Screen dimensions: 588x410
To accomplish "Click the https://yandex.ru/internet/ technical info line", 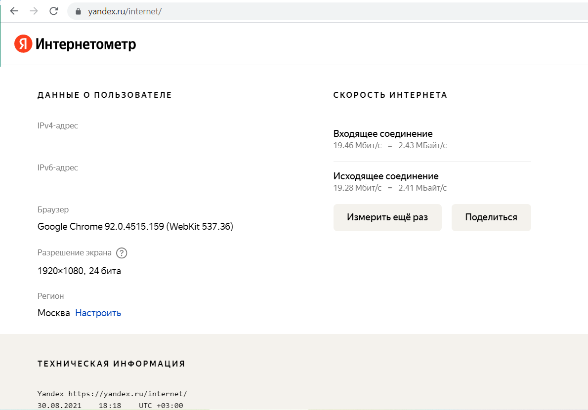I will (x=127, y=394).
